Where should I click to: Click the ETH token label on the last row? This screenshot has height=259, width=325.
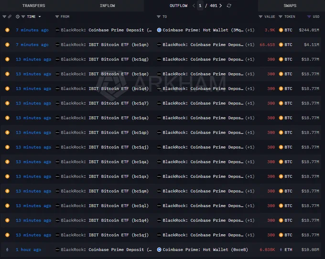288,249
